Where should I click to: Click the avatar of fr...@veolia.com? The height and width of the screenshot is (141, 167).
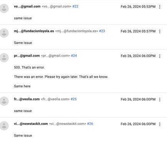point(4,101)
